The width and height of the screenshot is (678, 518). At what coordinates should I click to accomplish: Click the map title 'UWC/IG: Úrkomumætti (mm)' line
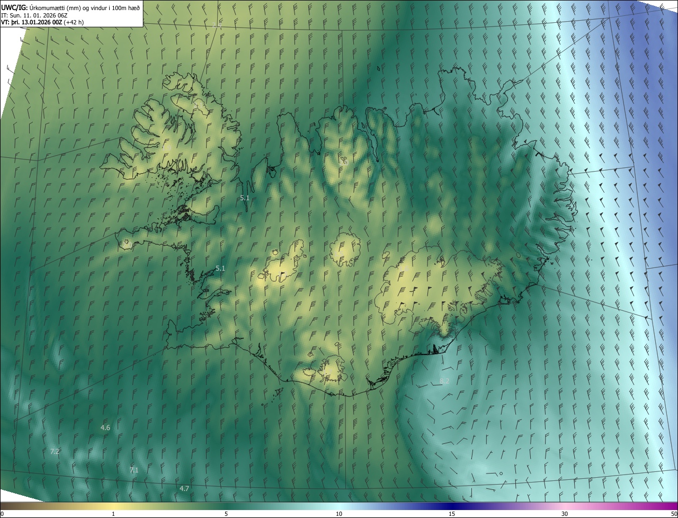[x=70, y=7]
